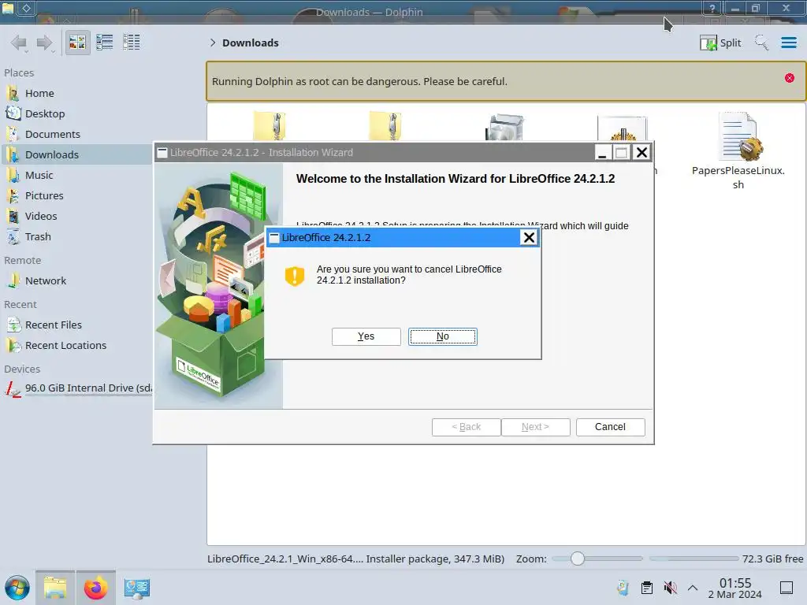Select the second zip archive file icon
Image resolution: width=807 pixels, height=605 pixels.
385,125
